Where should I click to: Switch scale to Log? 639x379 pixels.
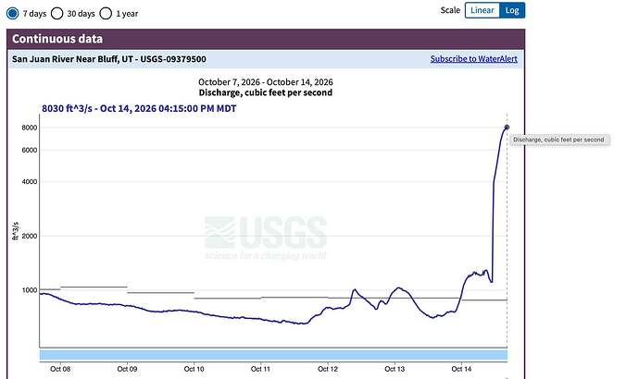coord(512,10)
